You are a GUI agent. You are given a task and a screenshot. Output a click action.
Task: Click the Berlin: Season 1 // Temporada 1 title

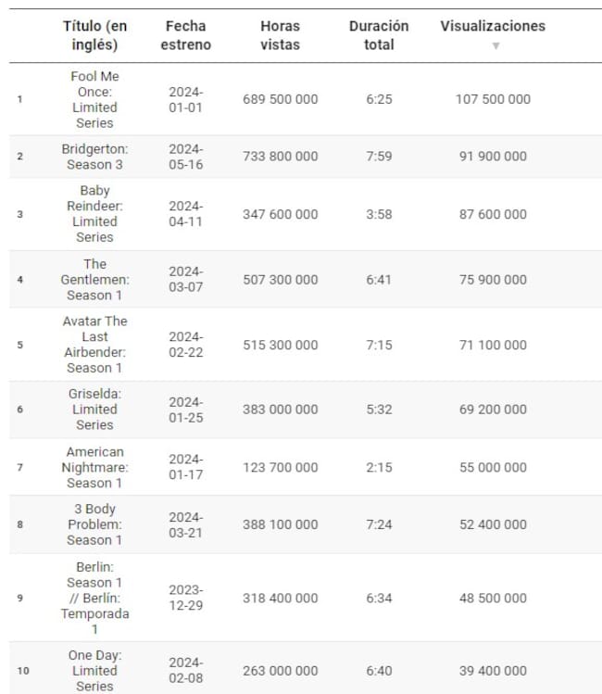[x=94, y=598]
